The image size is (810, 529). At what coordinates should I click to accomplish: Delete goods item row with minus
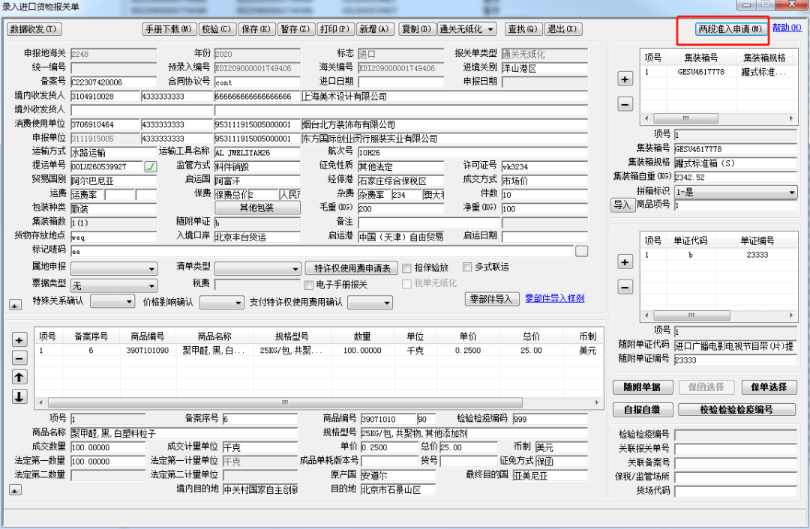19,358
